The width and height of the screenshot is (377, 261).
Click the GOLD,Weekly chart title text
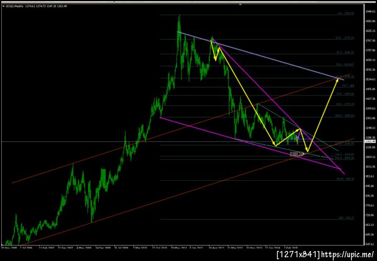pos(14,6)
